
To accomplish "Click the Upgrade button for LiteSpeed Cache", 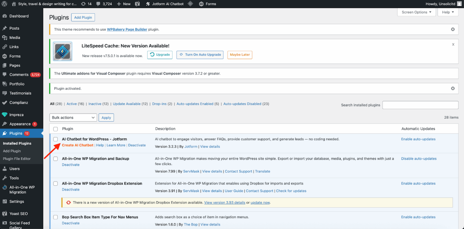I will click(x=160, y=55).
